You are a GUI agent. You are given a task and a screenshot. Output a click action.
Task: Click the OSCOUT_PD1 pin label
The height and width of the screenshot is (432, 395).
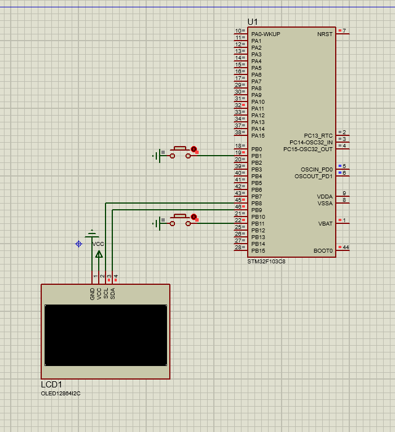pyautogui.click(x=313, y=177)
